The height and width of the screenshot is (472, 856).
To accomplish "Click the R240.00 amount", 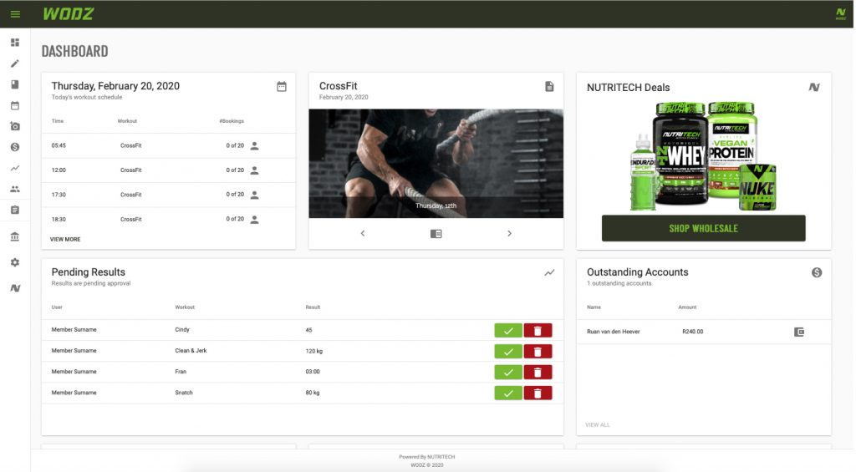I will [x=693, y=332].
